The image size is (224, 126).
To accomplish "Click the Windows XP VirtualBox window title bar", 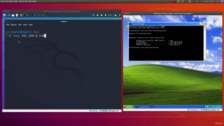I will click(173, 13).
